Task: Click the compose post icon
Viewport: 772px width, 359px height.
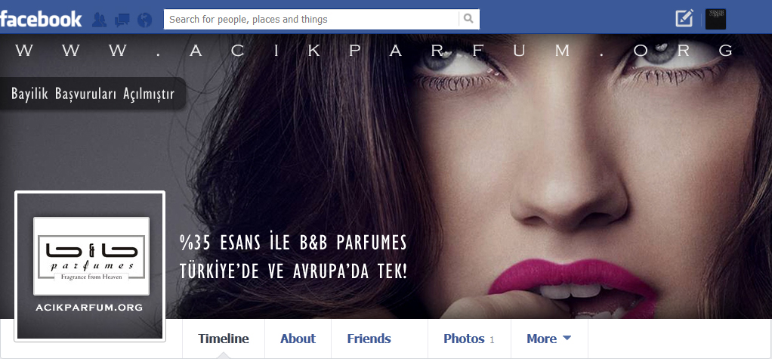Action: [x=684, y=19]
